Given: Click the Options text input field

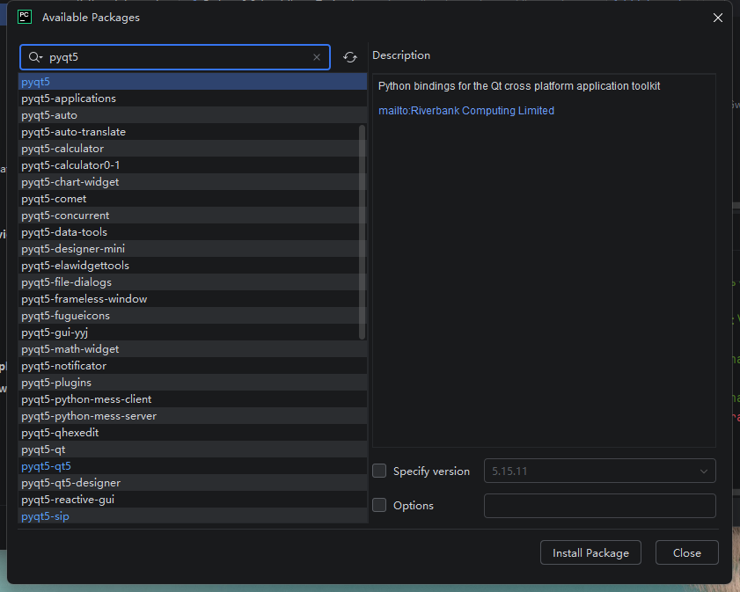Looking at the screenshot, I should click(x=600, y=506).
